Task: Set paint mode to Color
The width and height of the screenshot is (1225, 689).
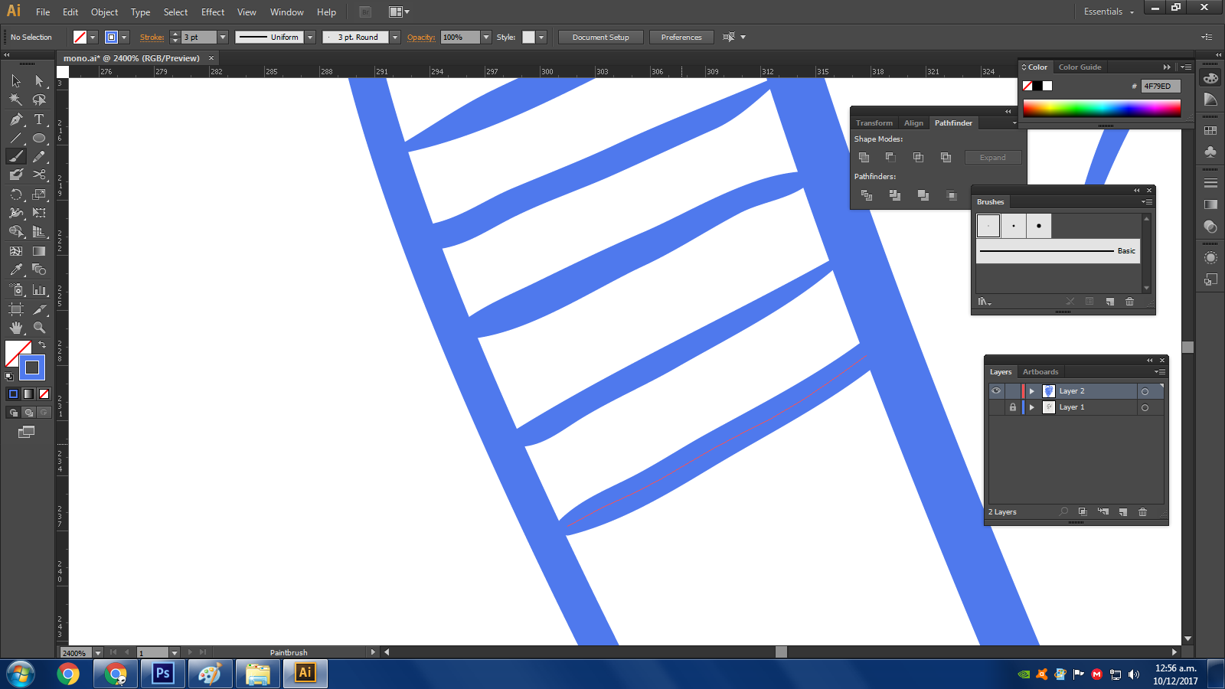Action: [13, 393]
